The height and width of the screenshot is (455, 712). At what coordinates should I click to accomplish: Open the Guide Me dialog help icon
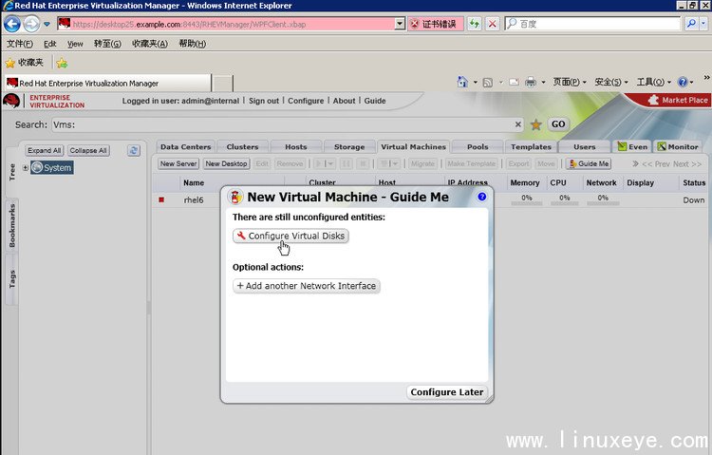click(481, 197)
